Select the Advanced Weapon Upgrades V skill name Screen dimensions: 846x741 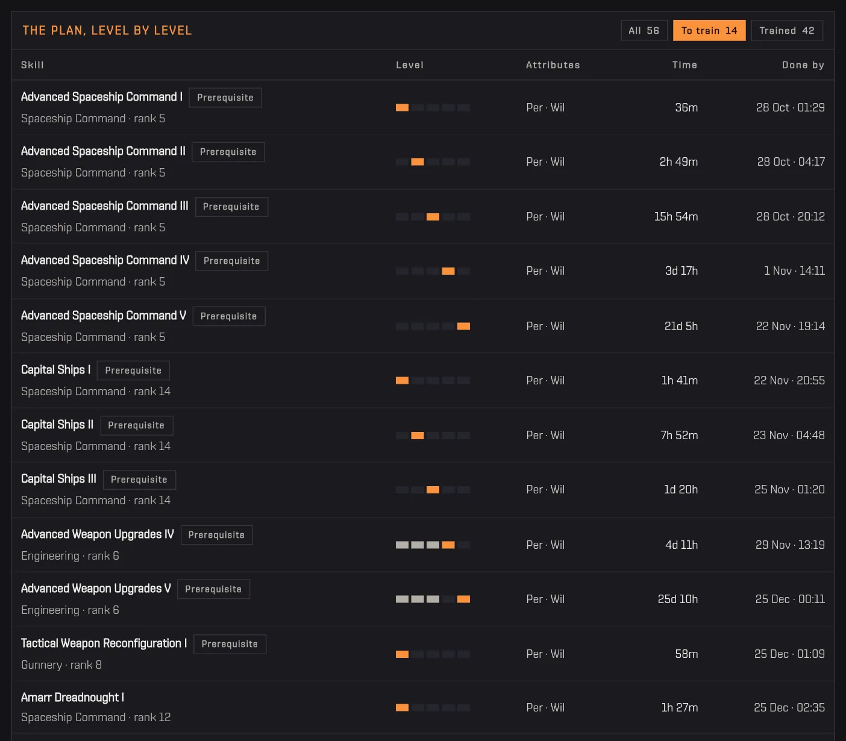coord(96,589)
